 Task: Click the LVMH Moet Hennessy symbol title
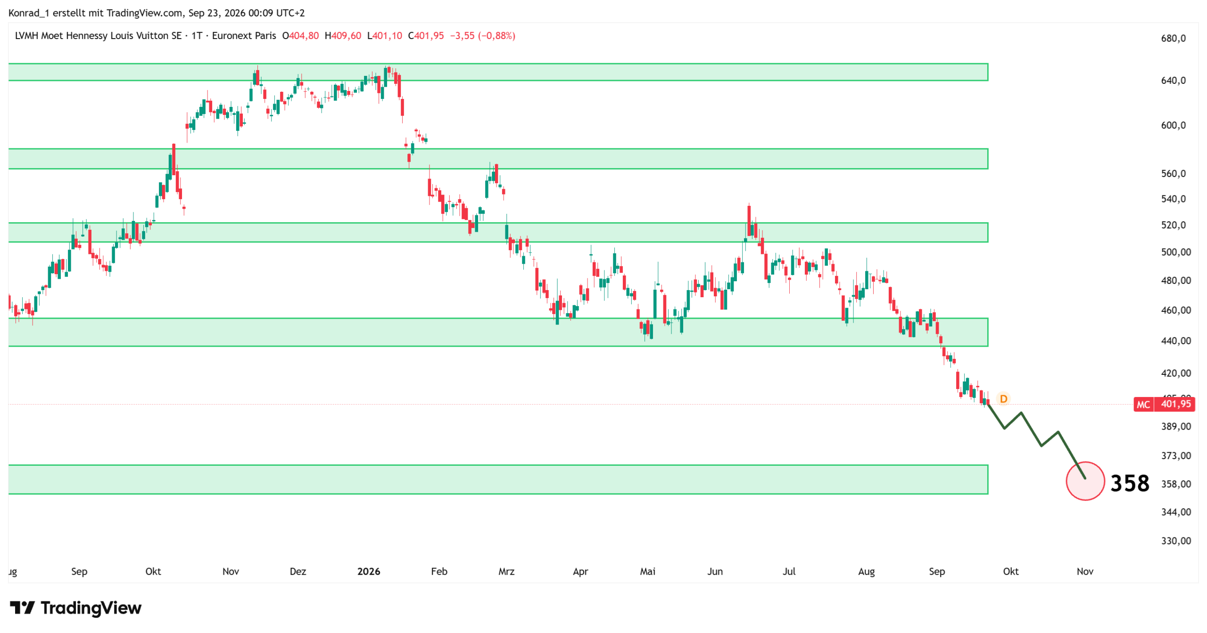[98, 36]
